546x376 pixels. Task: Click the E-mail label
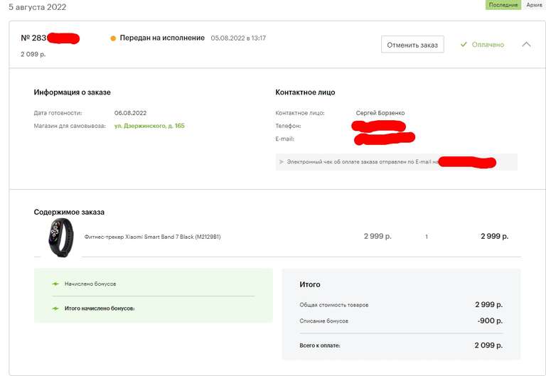click(285, 139)
